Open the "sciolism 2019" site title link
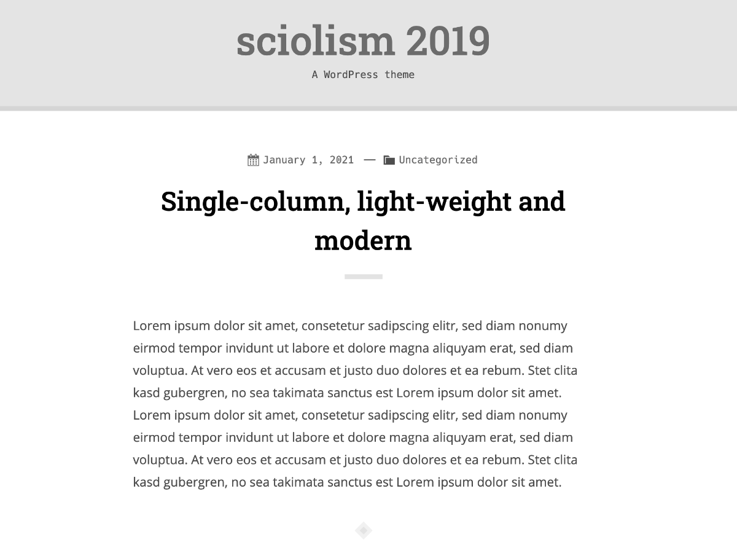The image size is (737, 553). click(363, 41)
